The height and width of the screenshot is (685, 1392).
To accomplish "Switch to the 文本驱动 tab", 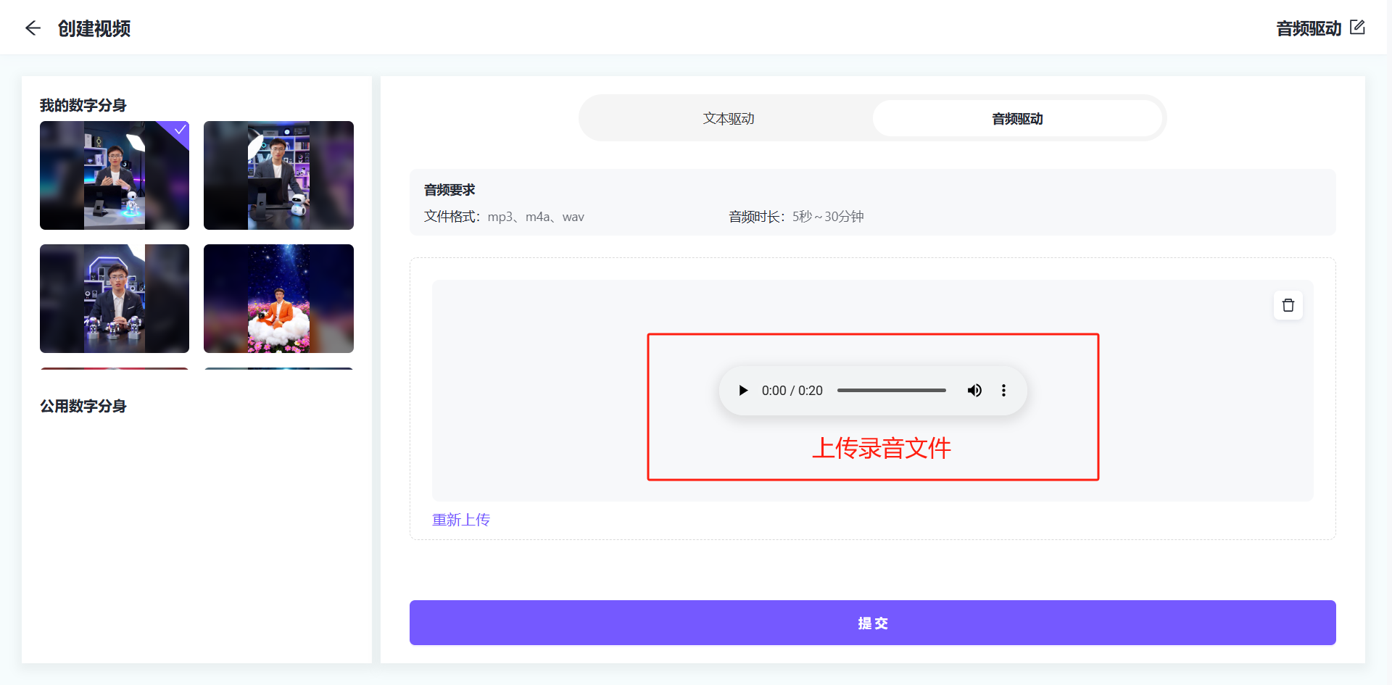I will click(728, 118).
